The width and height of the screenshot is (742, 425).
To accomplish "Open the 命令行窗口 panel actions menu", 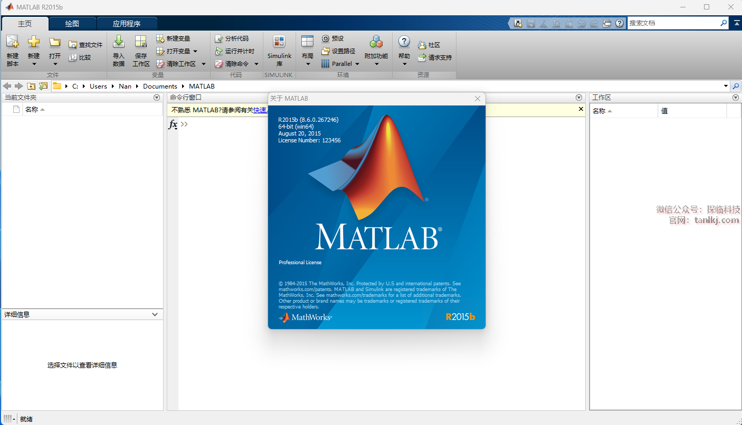I will coord(579,98).
